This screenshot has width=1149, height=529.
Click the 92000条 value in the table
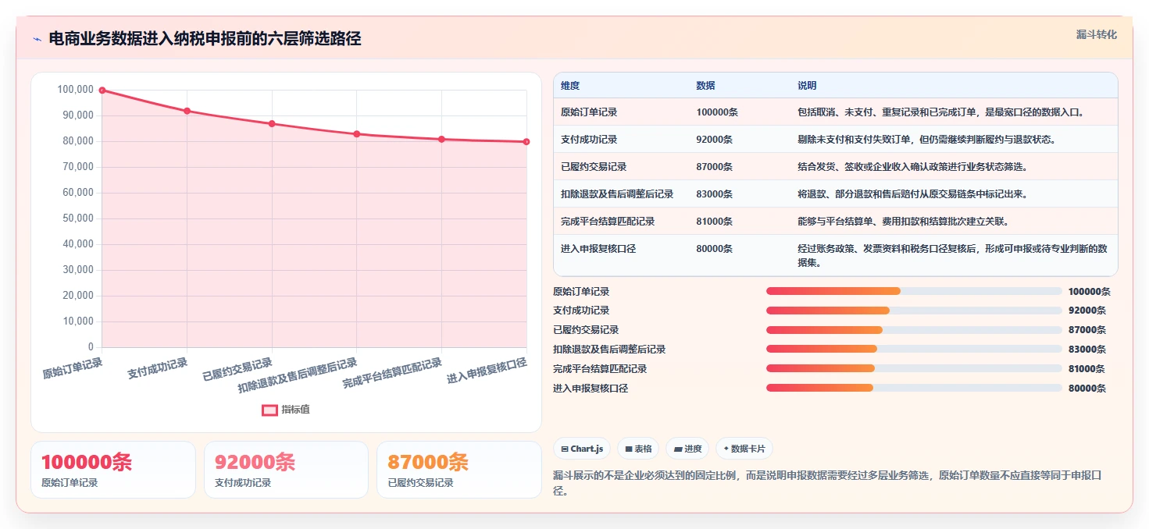pyautogui.click(x=715, y=140)
